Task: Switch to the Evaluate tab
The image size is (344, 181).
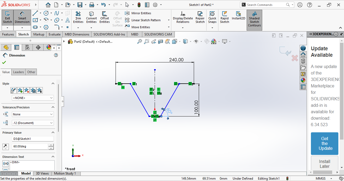Action: (x=55, y=34)
